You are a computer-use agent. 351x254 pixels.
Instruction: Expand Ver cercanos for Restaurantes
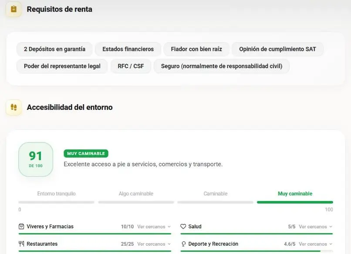tap(154, 244)
